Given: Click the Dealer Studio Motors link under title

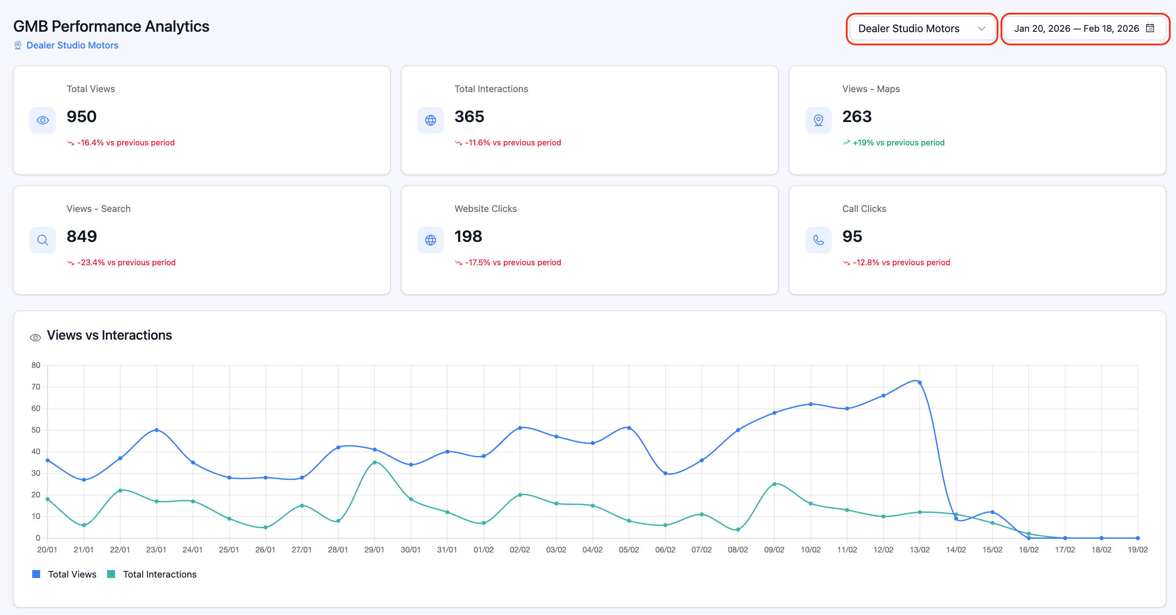Looking at the screenshot, I should (x=72, y=45).
